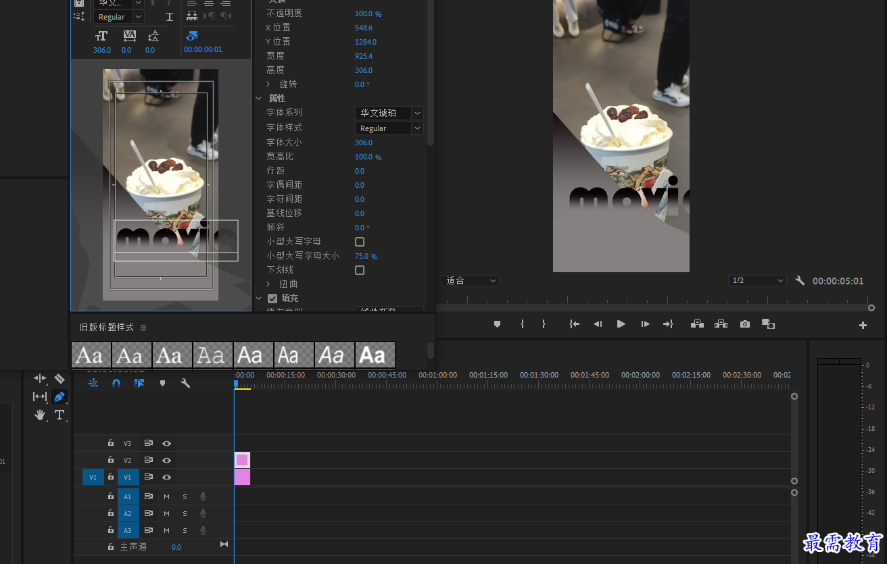The image size is (887, 564).
Task: Apply the first Aa title style
Action: 91,355
